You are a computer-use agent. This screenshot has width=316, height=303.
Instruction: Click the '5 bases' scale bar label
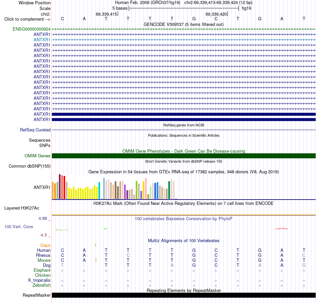[x=120, y=8]
